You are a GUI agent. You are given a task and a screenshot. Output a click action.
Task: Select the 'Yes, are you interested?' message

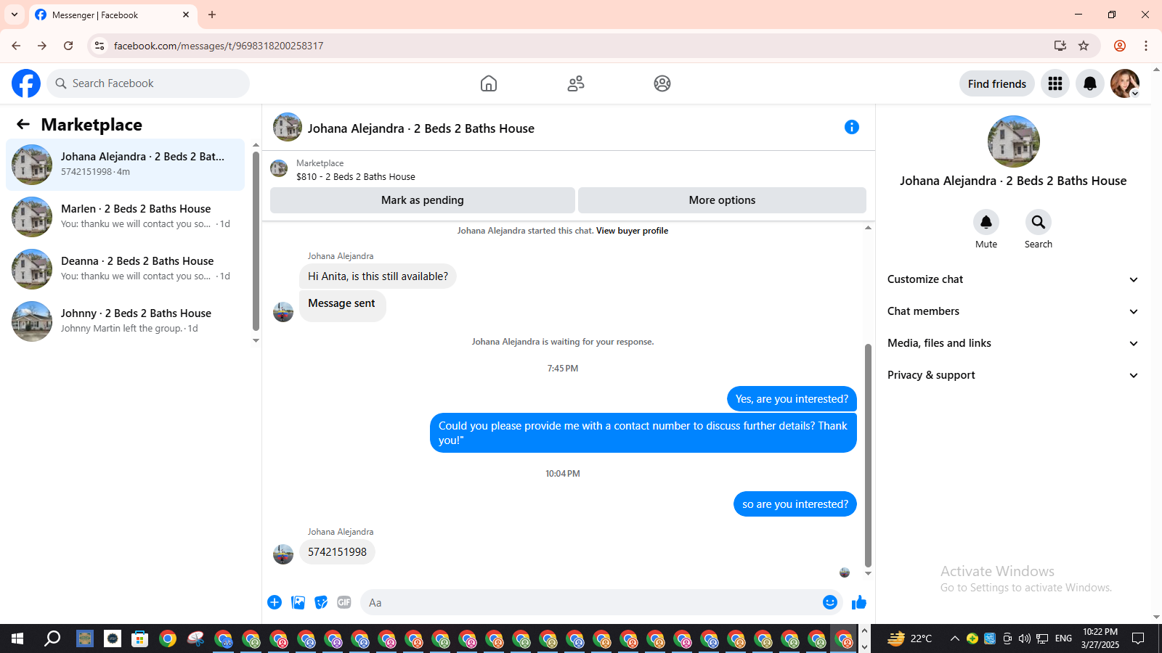click(x=792, y=399)
